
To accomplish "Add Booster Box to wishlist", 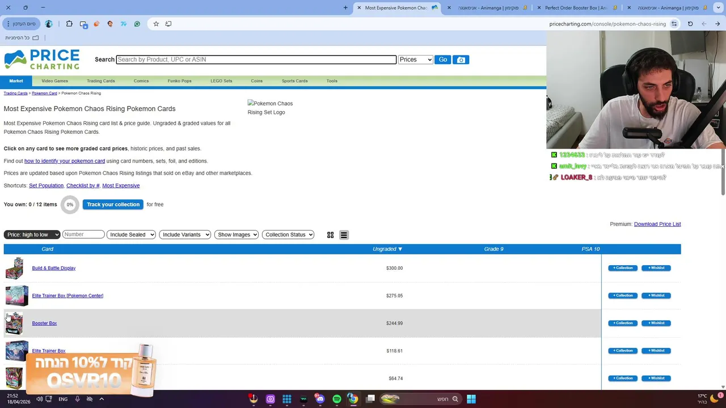I will 656,323.
